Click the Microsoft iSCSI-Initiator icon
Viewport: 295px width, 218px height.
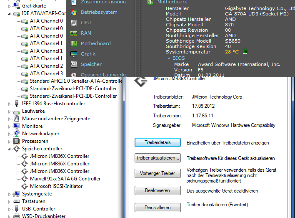coord(25,186)
